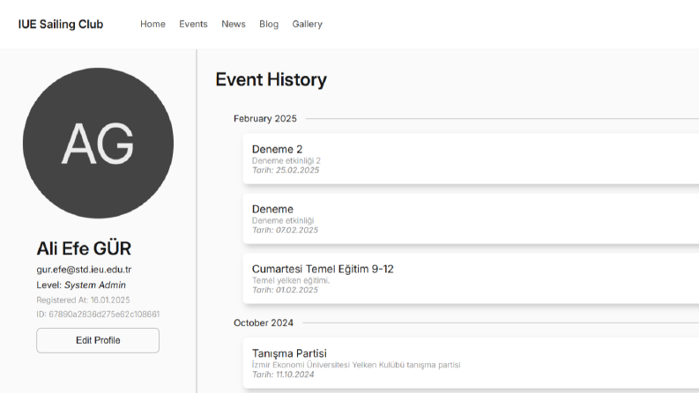This screenshot has height=393, width=699.
Task: Select the name Ali Efe GÜR
Action: tap(84, 248)
